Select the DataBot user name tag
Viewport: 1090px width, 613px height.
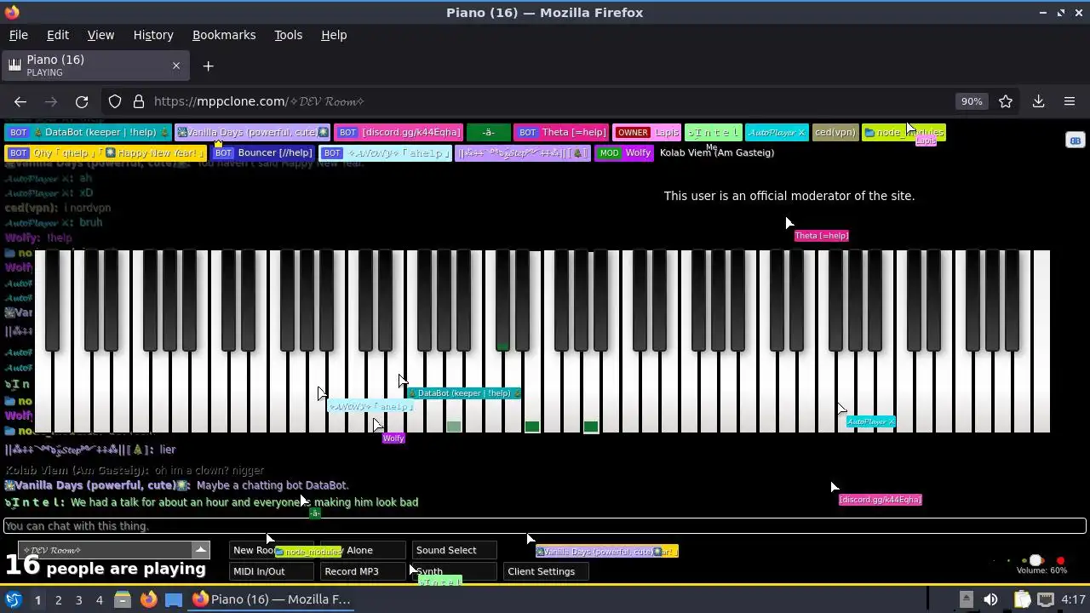click(x=88, y=132)
